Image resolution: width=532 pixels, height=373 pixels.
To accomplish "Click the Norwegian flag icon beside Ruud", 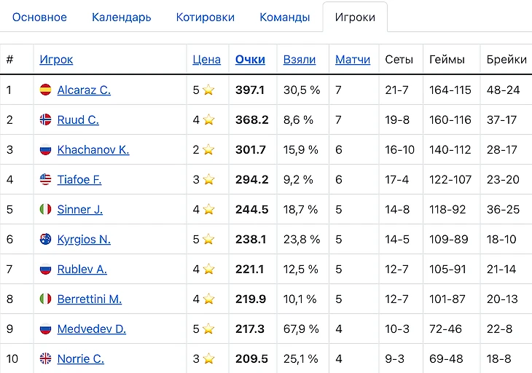I will 46,120.
